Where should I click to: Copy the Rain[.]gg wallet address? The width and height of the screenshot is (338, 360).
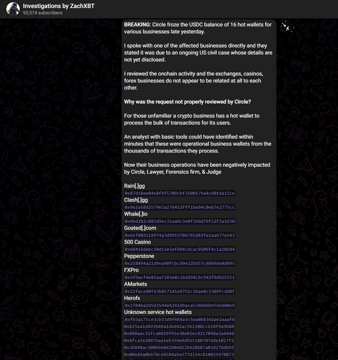(180, 193)
